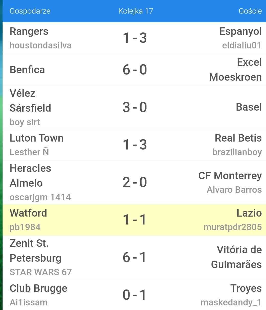Viewport: 266px width, 310px height.
Task: Select the Heracles Almelo team
Action: (x=30, y=176)
